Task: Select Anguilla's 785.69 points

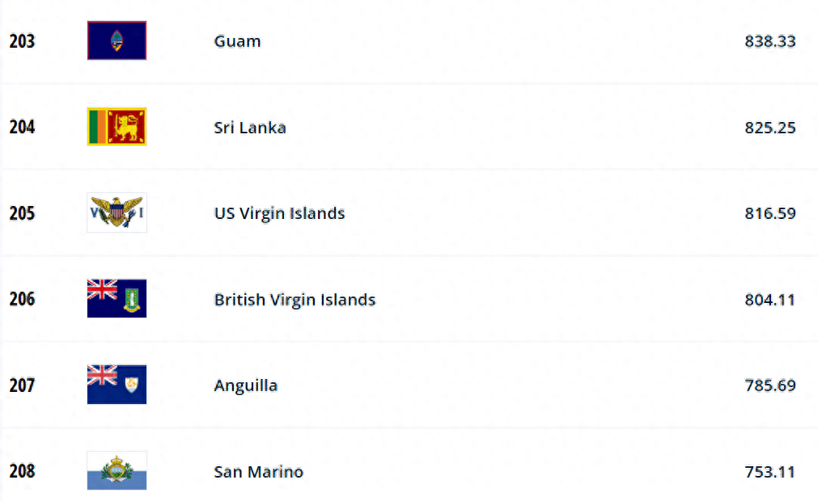Action: click(770, 386)
